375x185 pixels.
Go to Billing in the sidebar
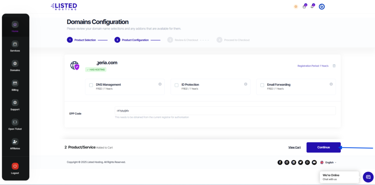(x=15, y=86)
